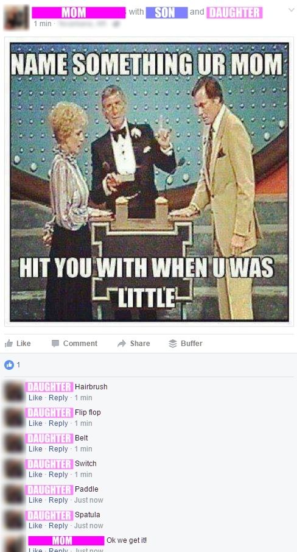297x552 pixels.
Task: Expand post options chevron at top right
Action: tap(292, 10)
